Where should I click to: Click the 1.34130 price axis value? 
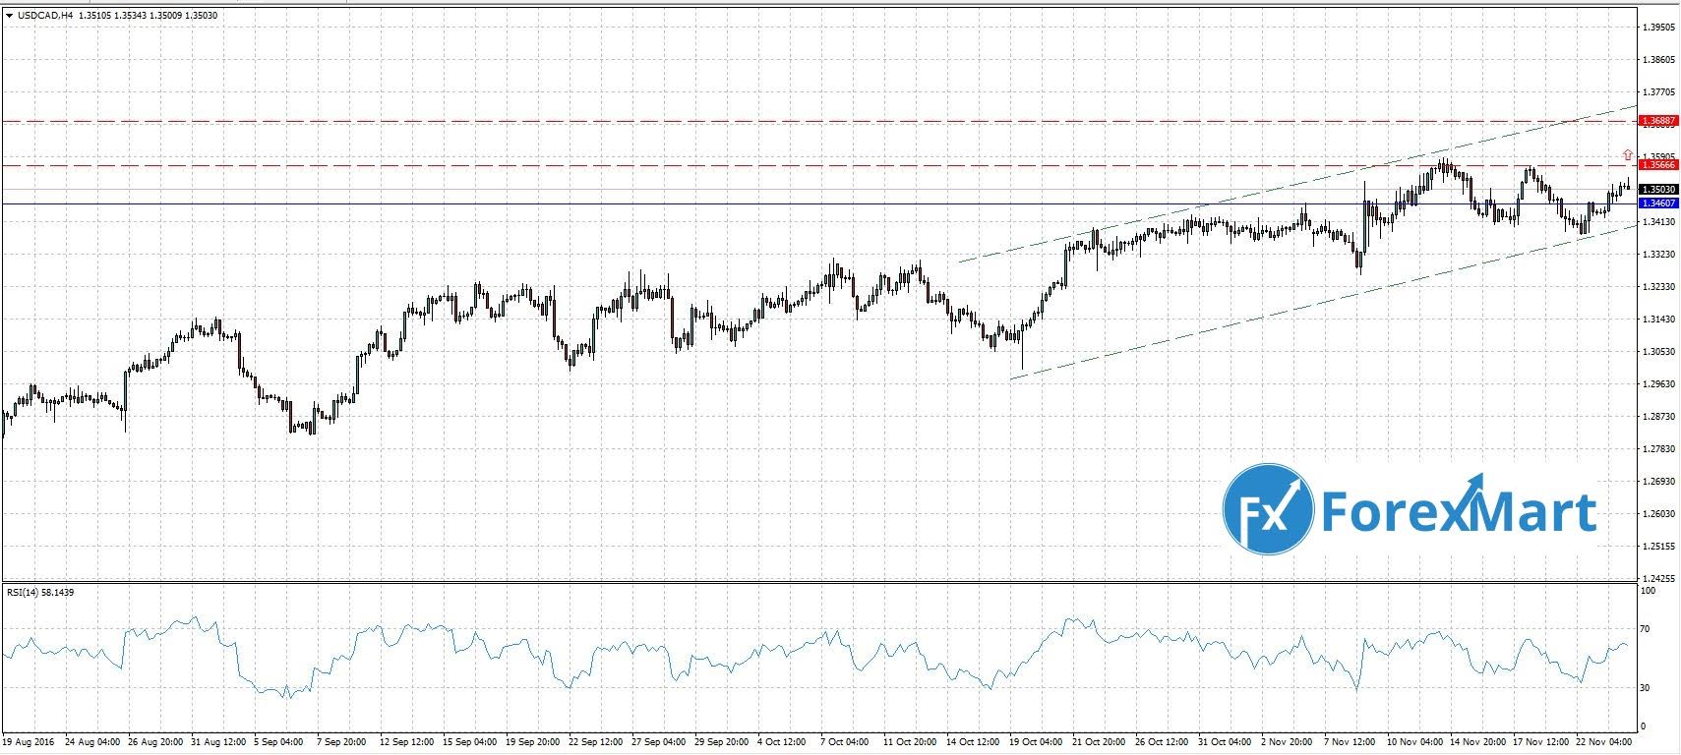(1658, 222)
